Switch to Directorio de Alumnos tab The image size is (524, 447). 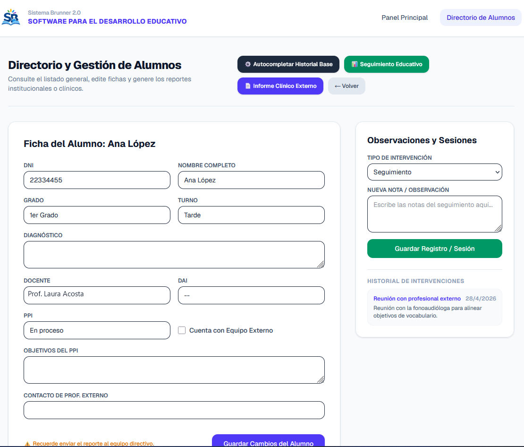(481, 17)
